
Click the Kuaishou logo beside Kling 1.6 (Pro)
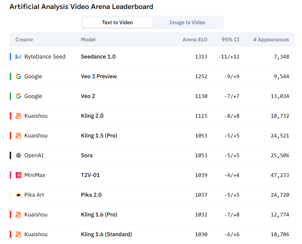19,215
